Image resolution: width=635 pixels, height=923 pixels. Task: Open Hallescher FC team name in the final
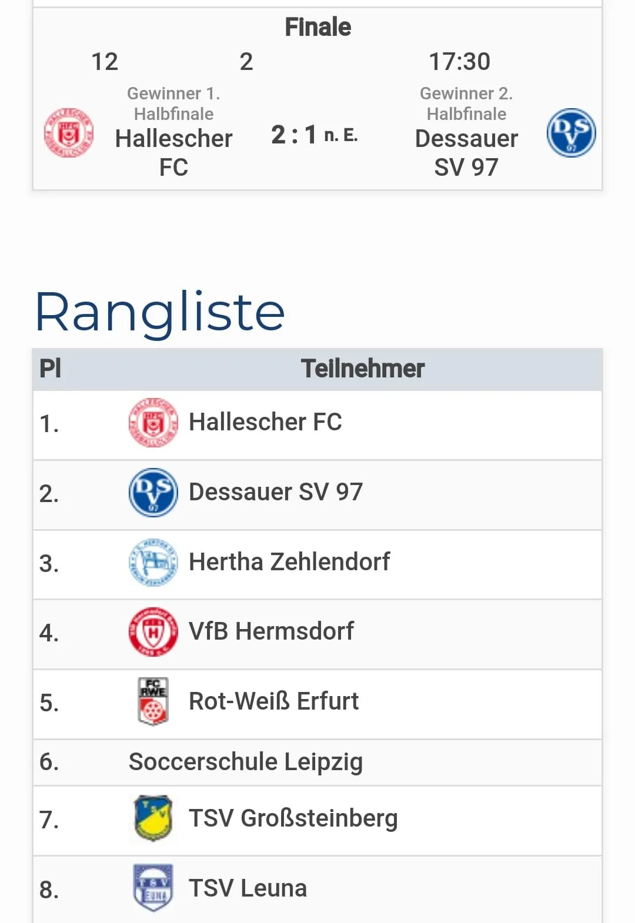pos(173,153)
